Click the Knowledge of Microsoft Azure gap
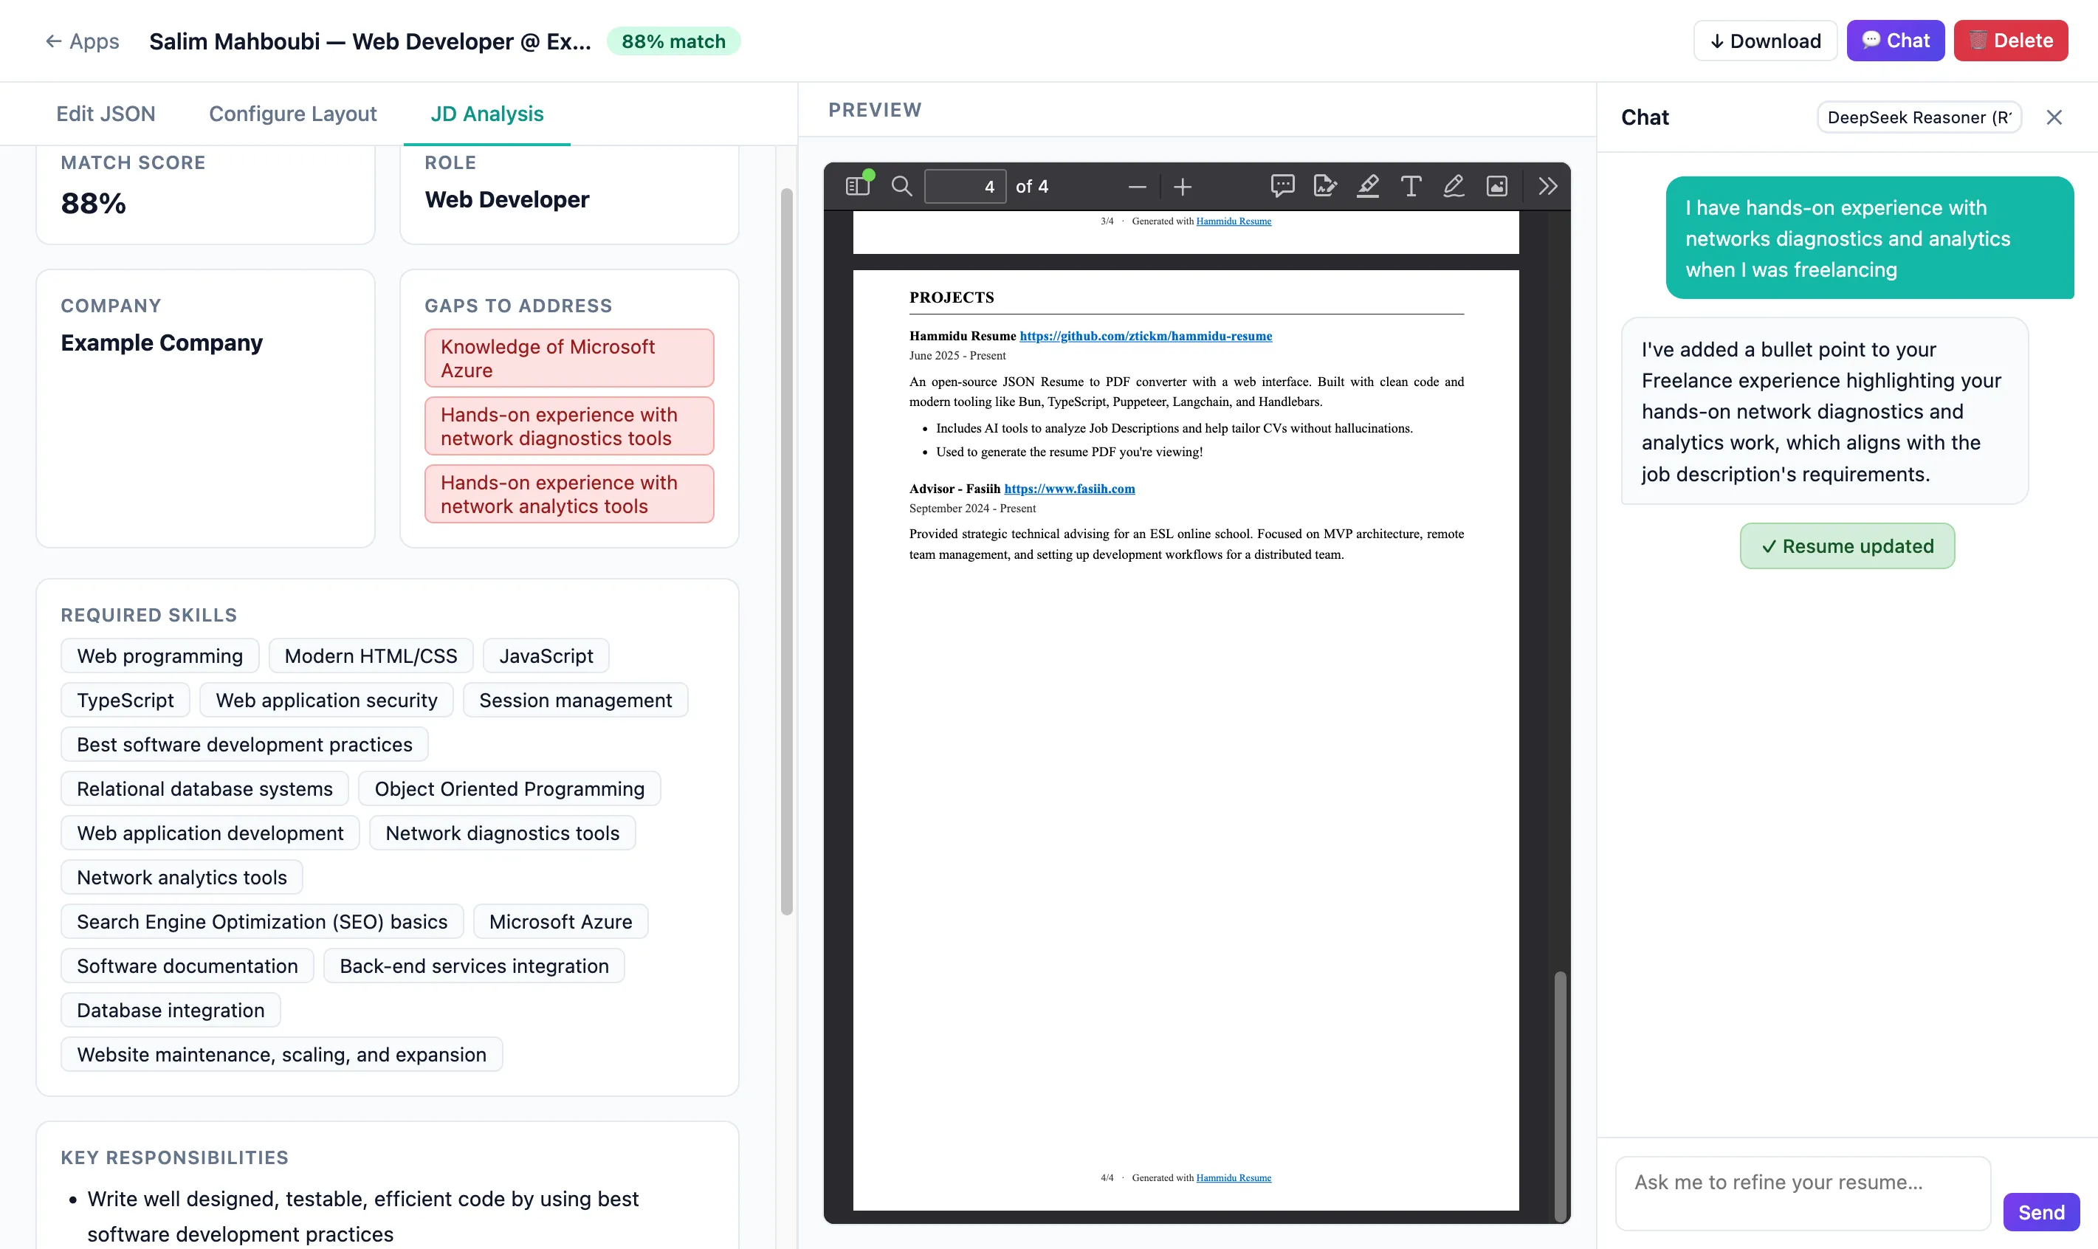 (569, 359)
